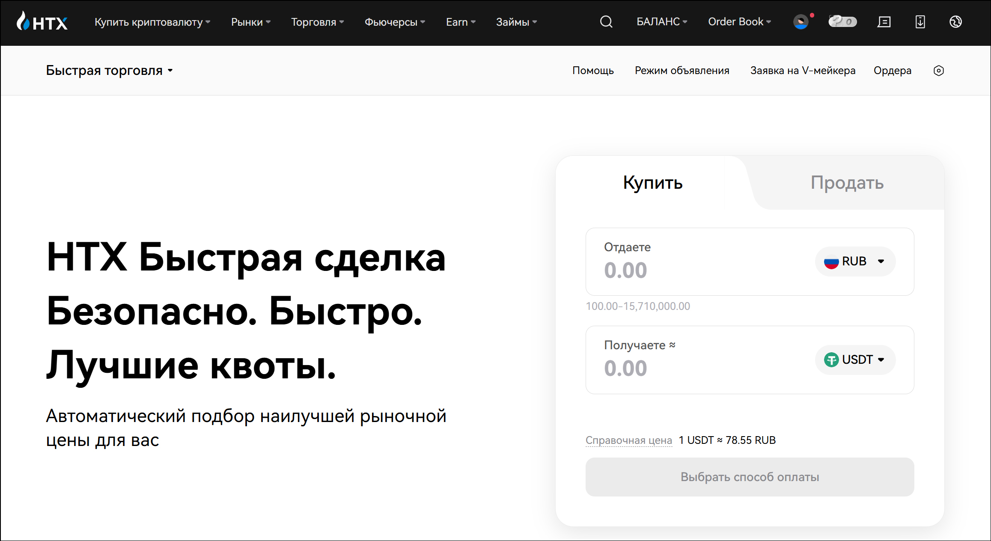Click the HTX logo
Screen dimensions: 991x541
pos(42,22)
